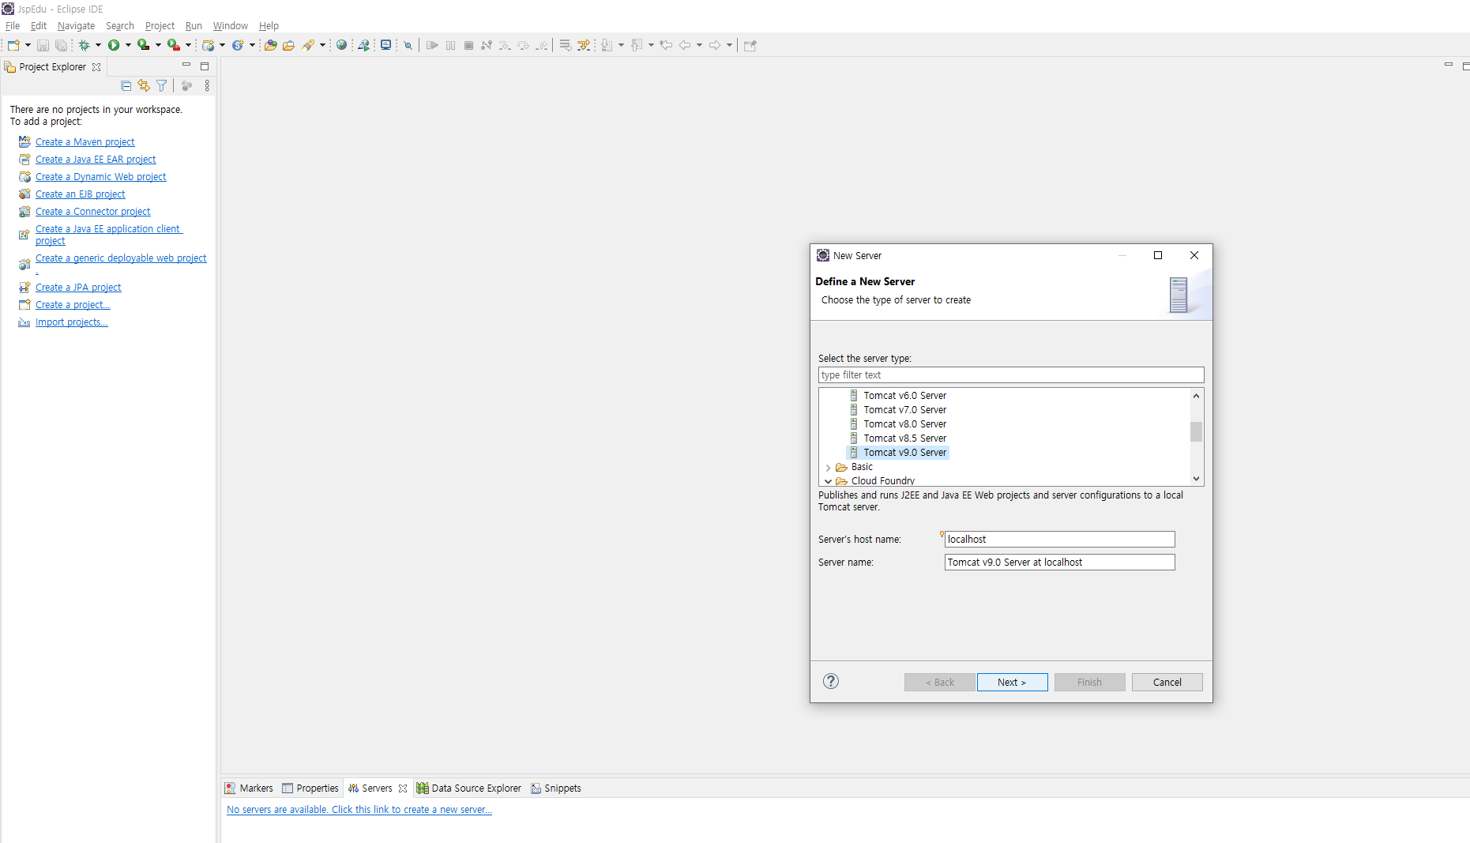Open the Project menu
The width and height of the screenshot is (1470, 843).
(160, 26)
